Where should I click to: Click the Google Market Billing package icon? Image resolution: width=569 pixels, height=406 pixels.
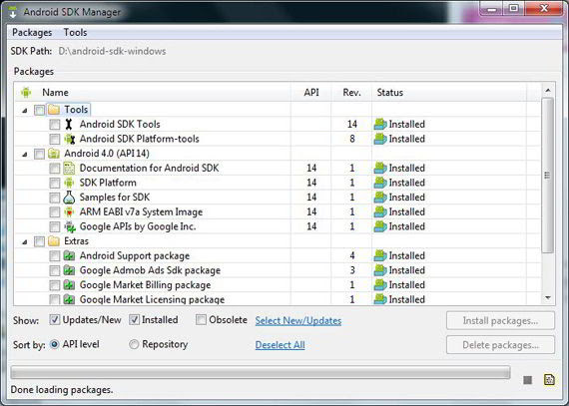[69, 285]
